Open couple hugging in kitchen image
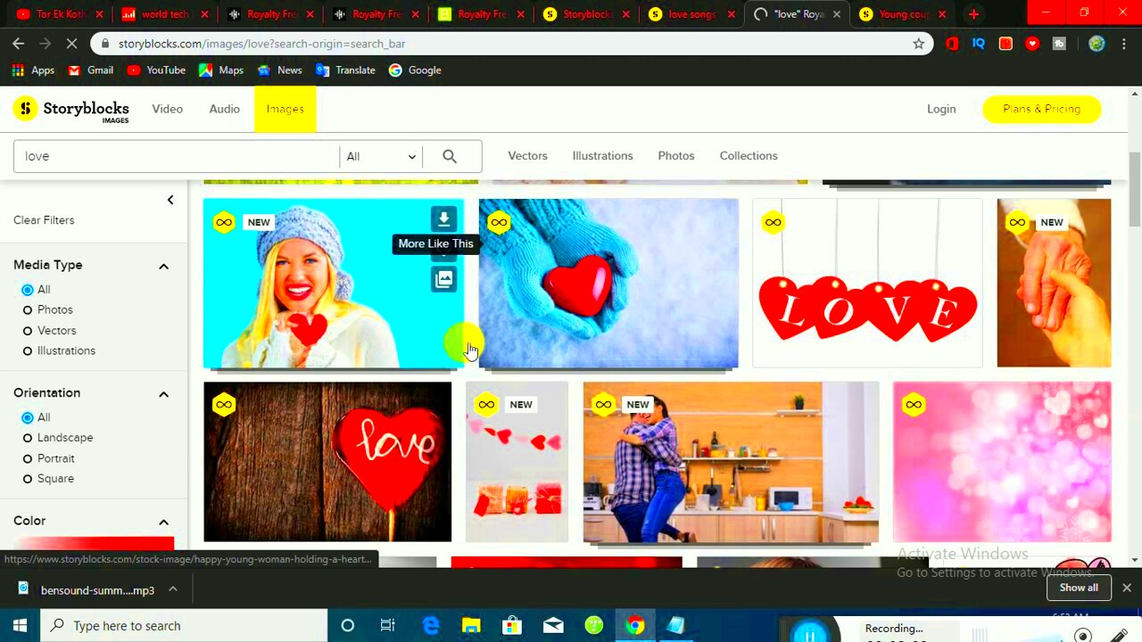The image size is (1142, 642). [731, 462]
